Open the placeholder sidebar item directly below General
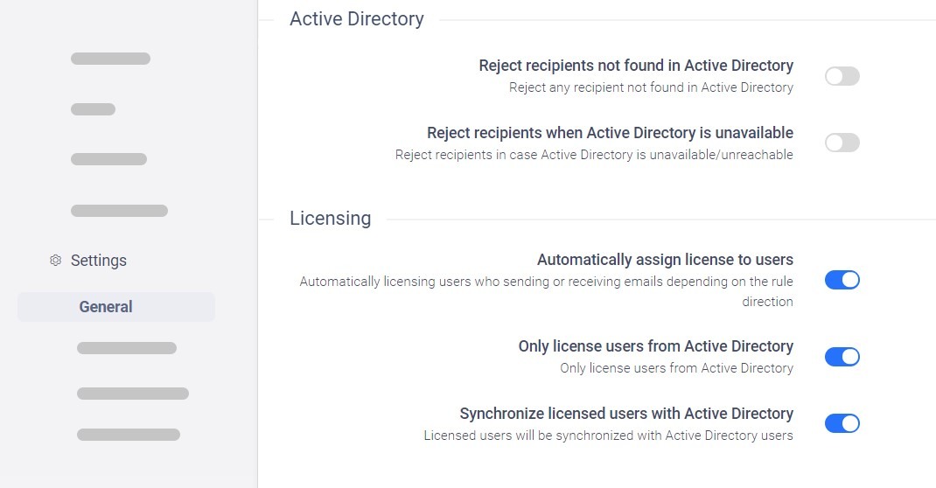 click(x=127, y=348)
